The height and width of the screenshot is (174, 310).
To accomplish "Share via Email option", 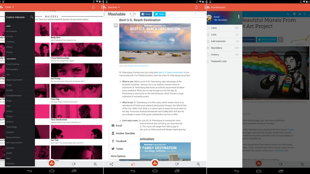I will click(x=124, y=125).
